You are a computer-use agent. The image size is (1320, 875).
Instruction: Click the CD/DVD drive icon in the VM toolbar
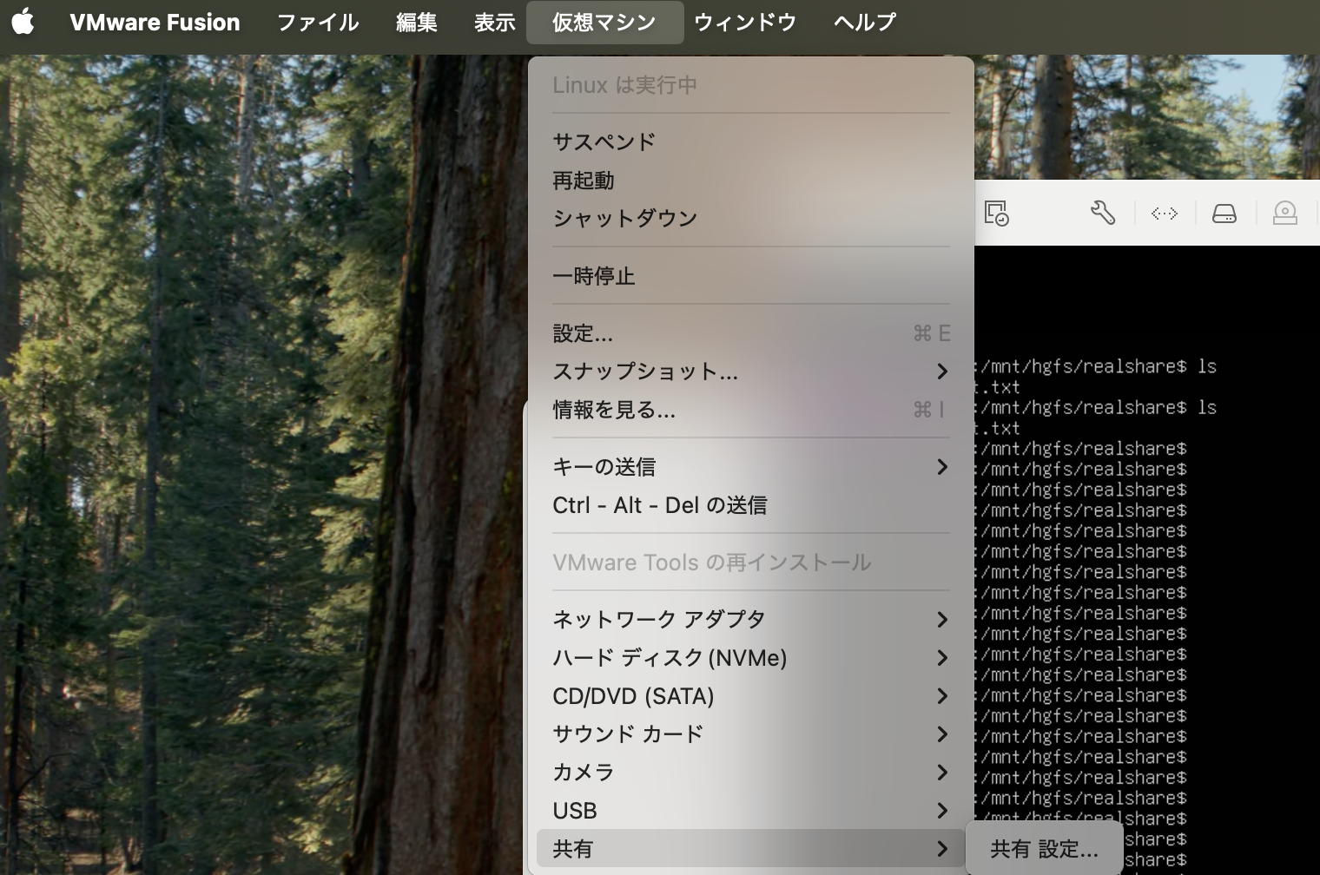1284,213
